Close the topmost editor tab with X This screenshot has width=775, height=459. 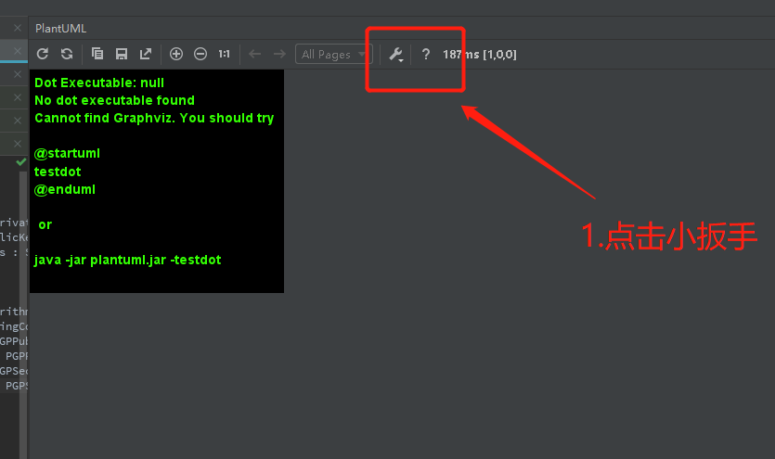tap(18, 28)
